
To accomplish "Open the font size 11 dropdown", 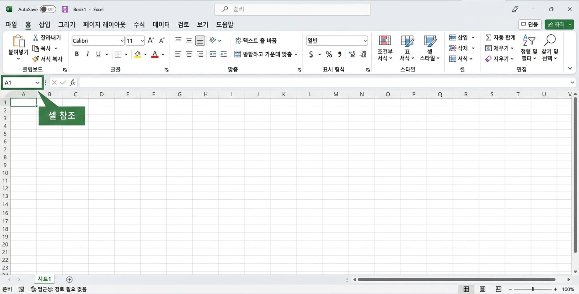I will 142,41.
